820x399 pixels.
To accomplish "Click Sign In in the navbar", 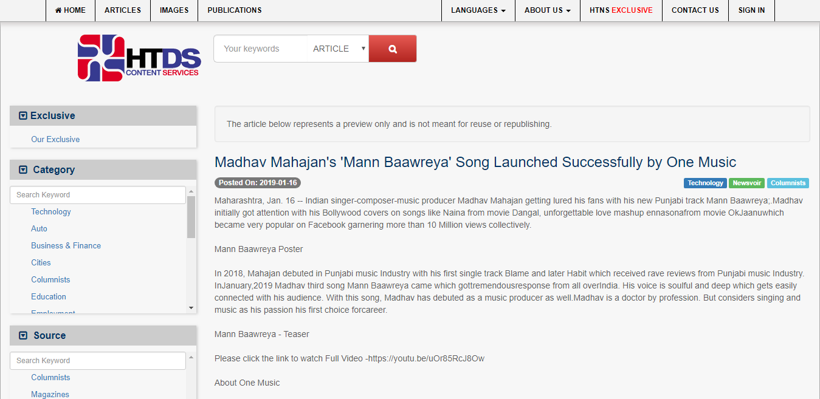I will point(752,10).
